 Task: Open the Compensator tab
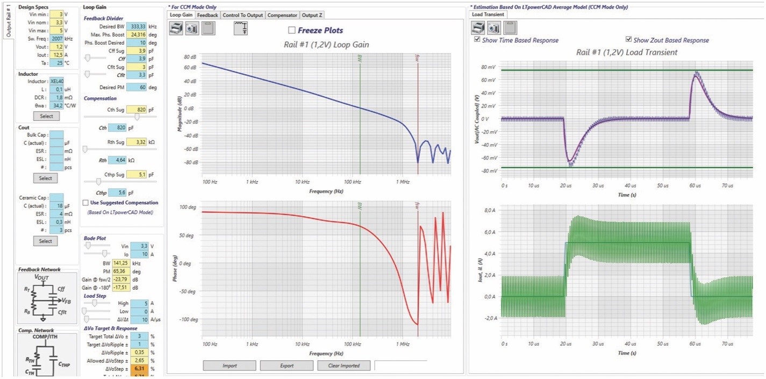click(x=282, y=15)
